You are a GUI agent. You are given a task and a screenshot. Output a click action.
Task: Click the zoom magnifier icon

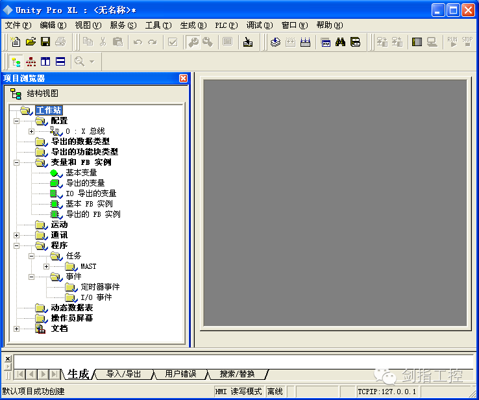(x=80, y=62)
